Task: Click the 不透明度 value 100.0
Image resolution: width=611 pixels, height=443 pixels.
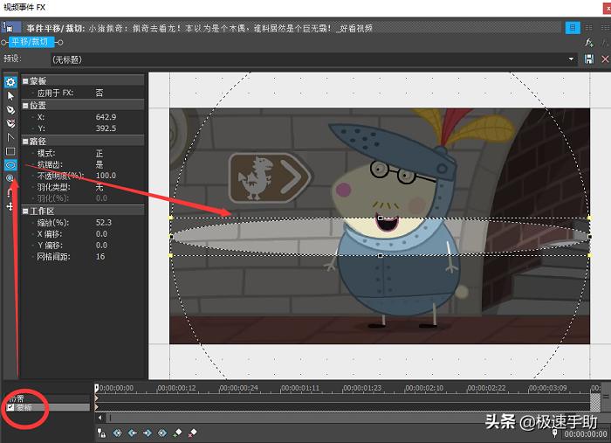Action: [x=106, y=176]
